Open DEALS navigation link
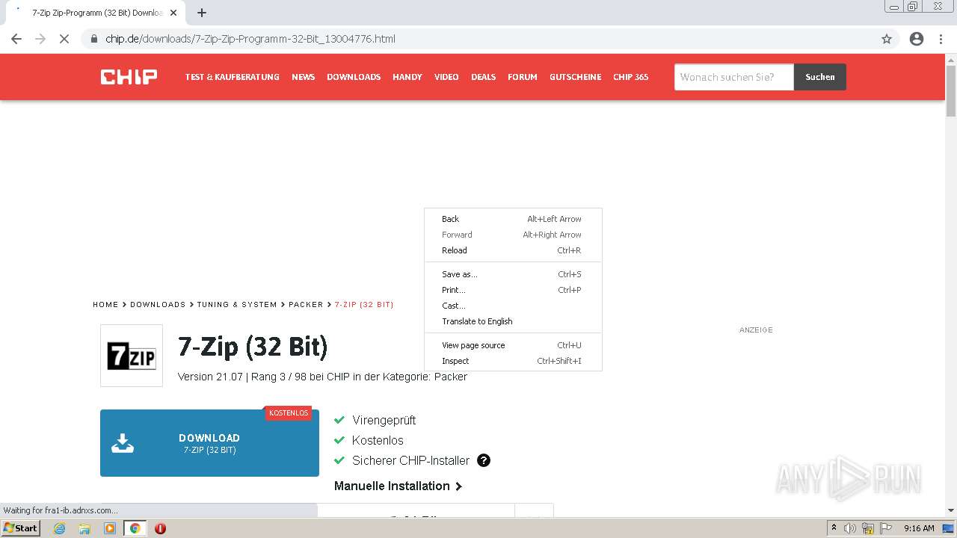Screen dimensions: 957x538 click(483, 77)
